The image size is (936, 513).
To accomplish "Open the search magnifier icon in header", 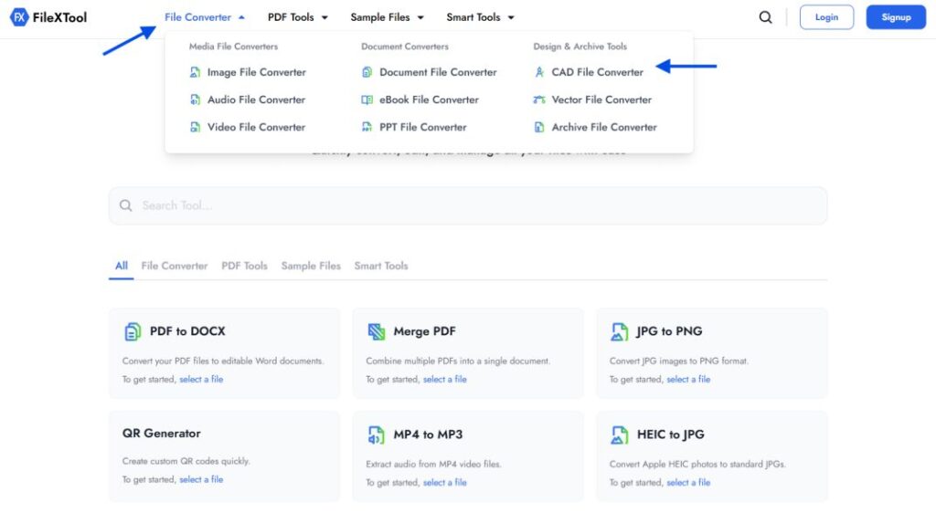I will click(765, 17).
